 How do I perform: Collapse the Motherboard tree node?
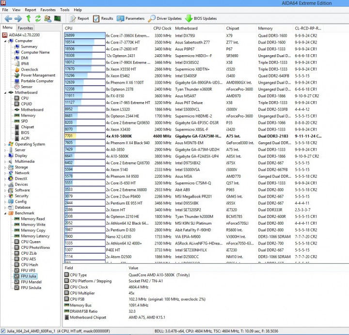click(x=5, y=92)
